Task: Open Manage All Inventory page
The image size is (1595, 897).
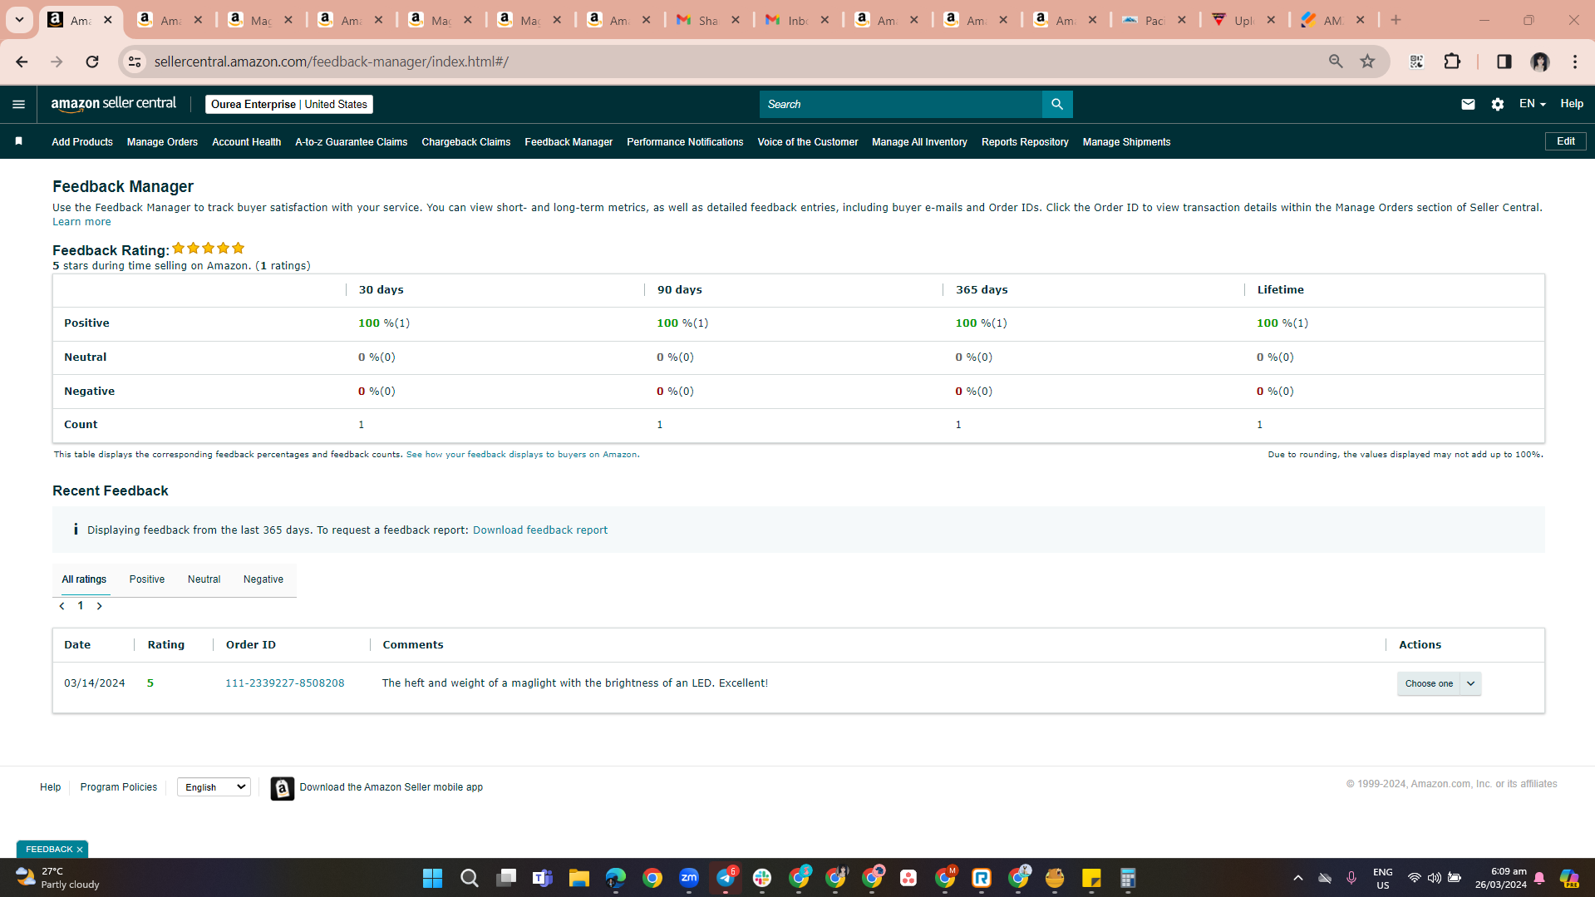Action: click(920, 142)
